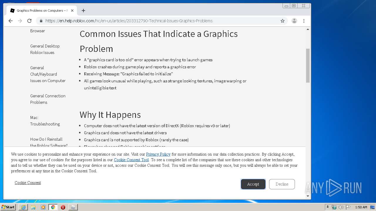Open Windows Explorer folder from taskbar
Viewport: 376px width, 211px height.
tap(33, 207)
